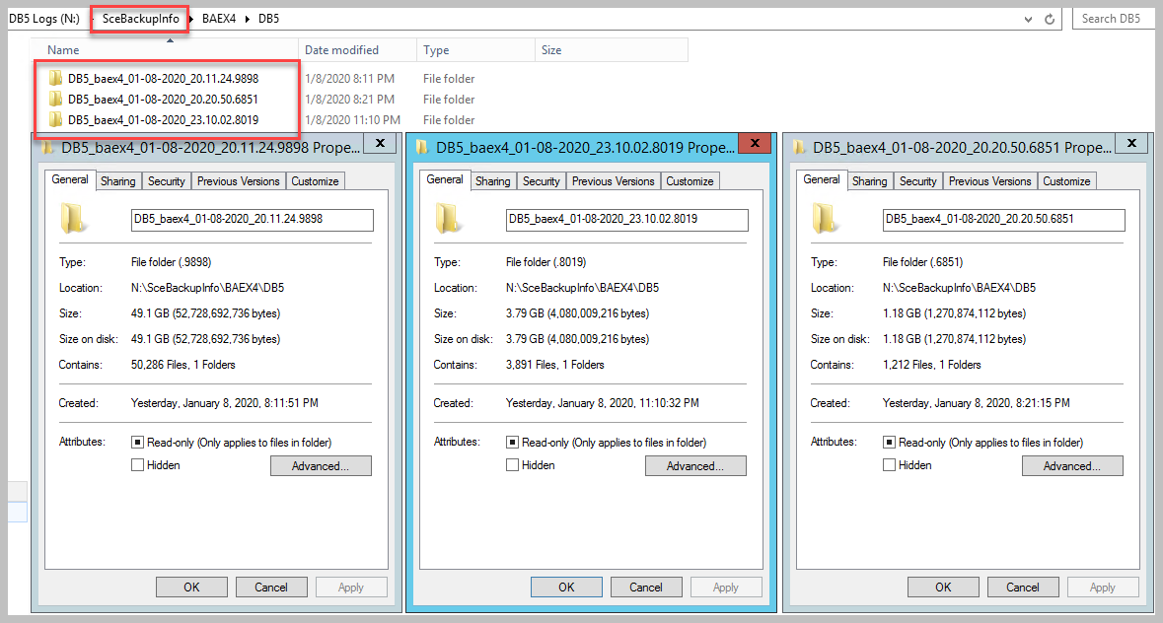
Task: Sort by Type column header
Action: (475, 49)
